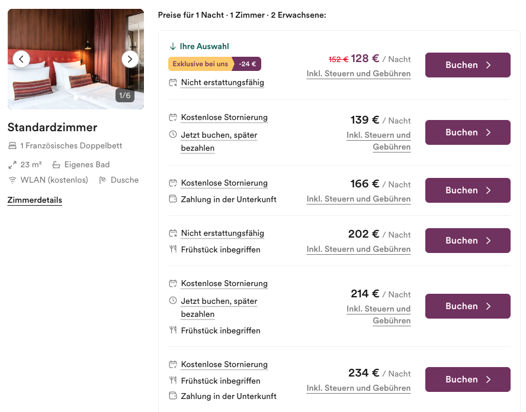The image size is (526, 412).
Task: Book the 139 € per night offer
Action: coord(467,132)
